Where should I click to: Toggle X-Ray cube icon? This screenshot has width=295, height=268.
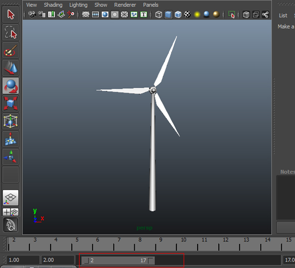tap(246, 14)
